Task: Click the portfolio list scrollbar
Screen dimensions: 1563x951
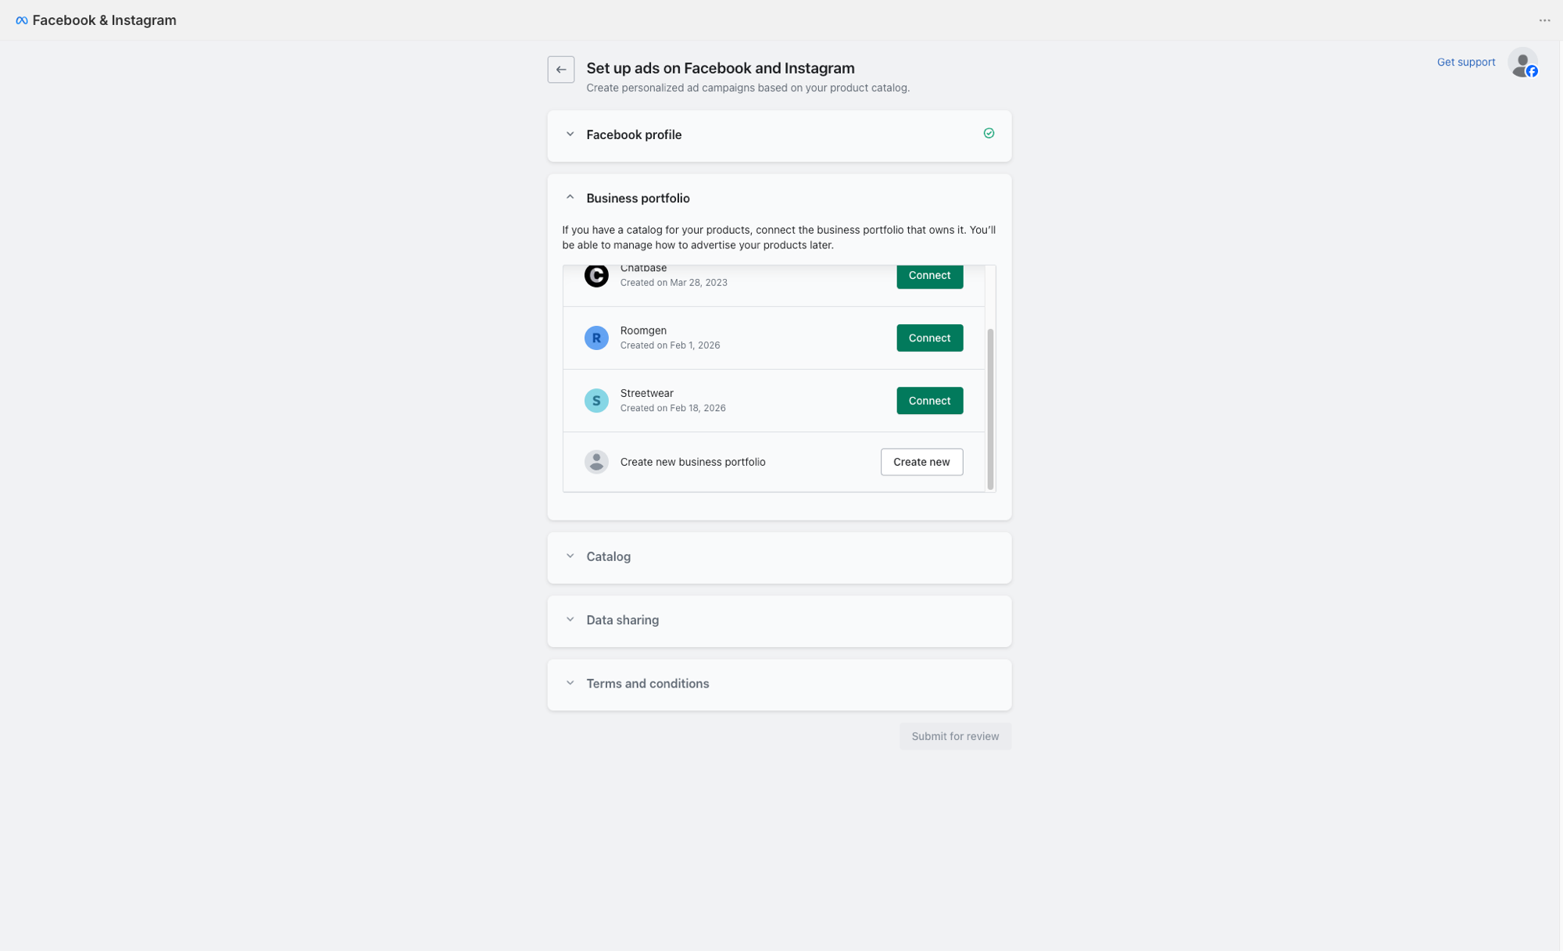Action: (990, 409)
